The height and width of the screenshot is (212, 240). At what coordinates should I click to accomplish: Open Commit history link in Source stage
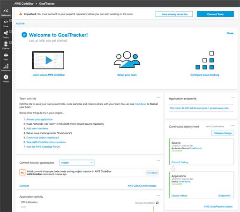click(x=180, y=162)
